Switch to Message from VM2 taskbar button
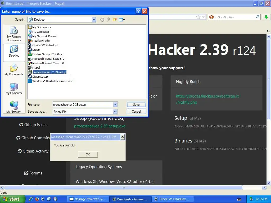The height and width of the screenshot is (203, 271). coord(88,199)
